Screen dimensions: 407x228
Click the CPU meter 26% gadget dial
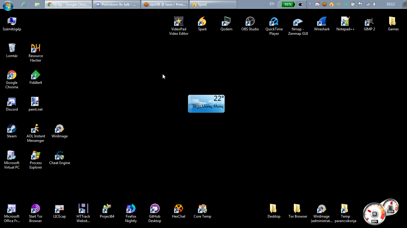pos(374,214)
